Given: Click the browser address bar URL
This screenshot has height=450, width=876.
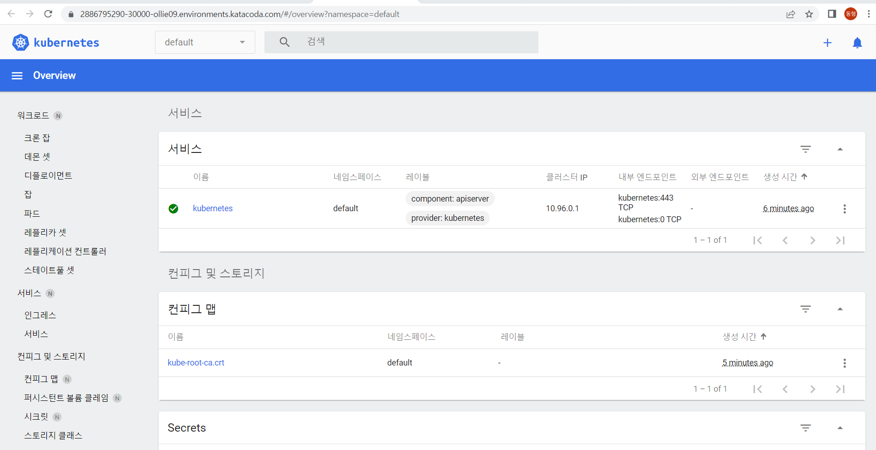Looking at the screenshot, I should [240, 14].
